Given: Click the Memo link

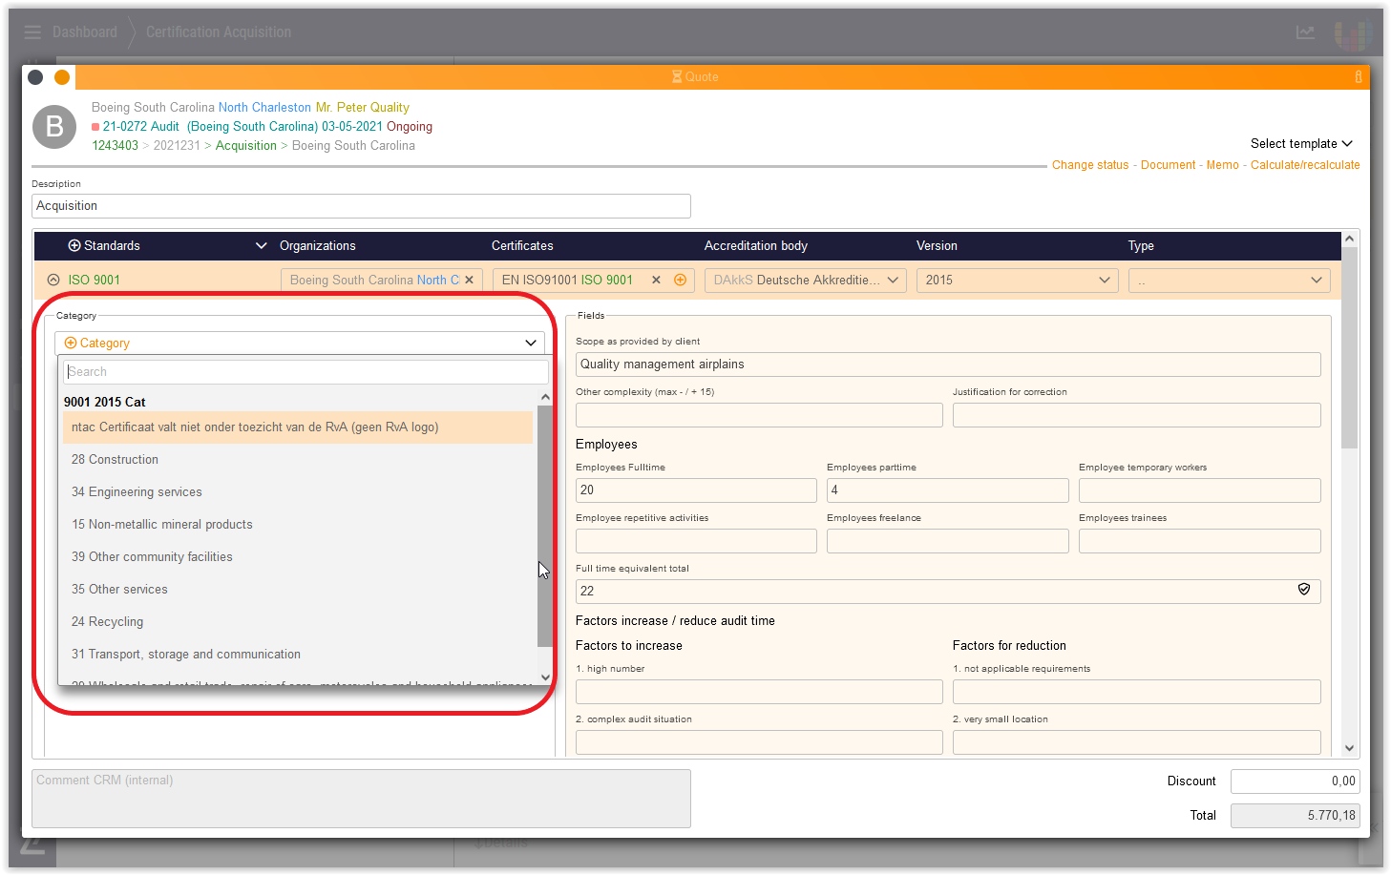Looking at the screenshot, I should (1222, 165).
